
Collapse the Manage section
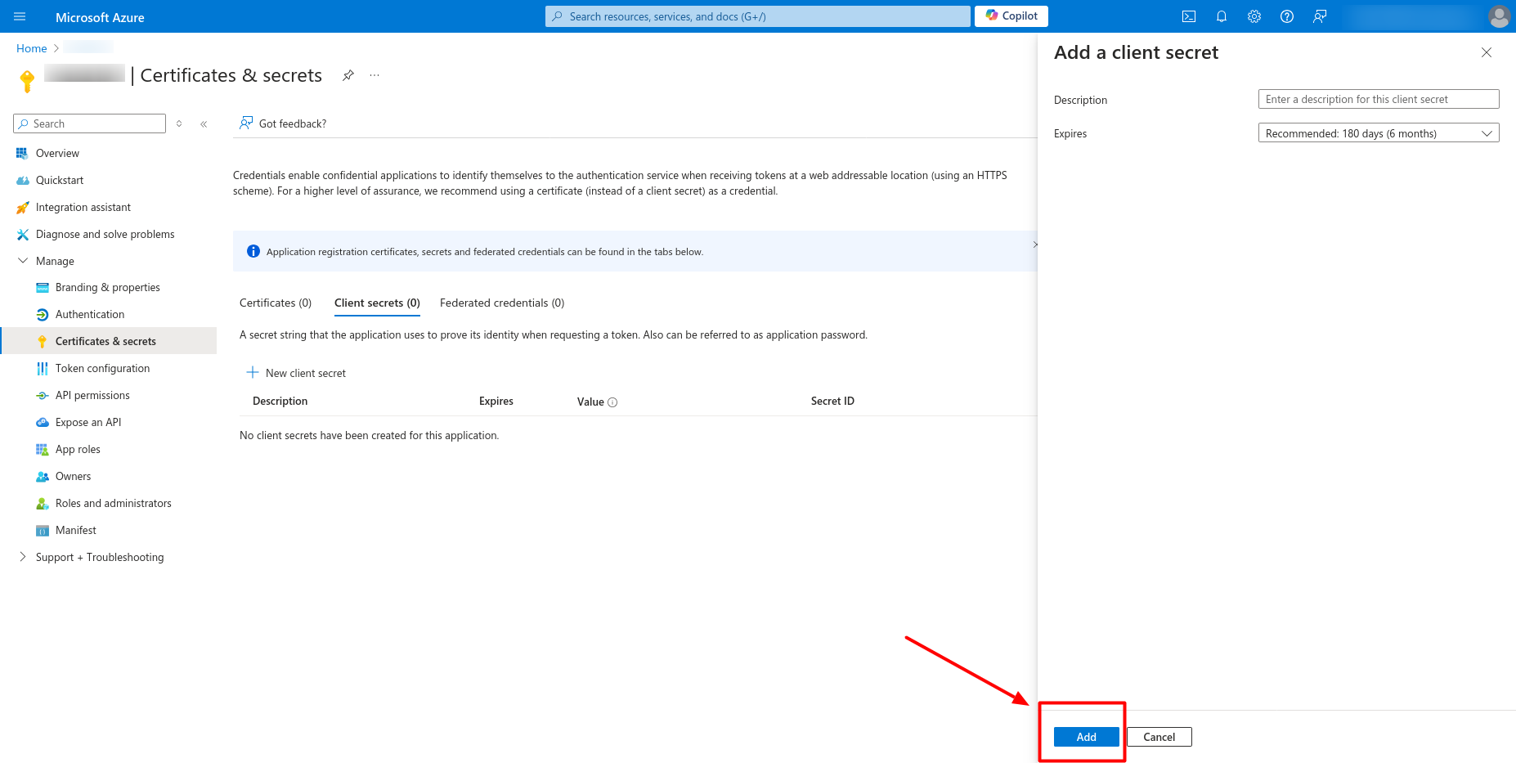coord(23,261)
